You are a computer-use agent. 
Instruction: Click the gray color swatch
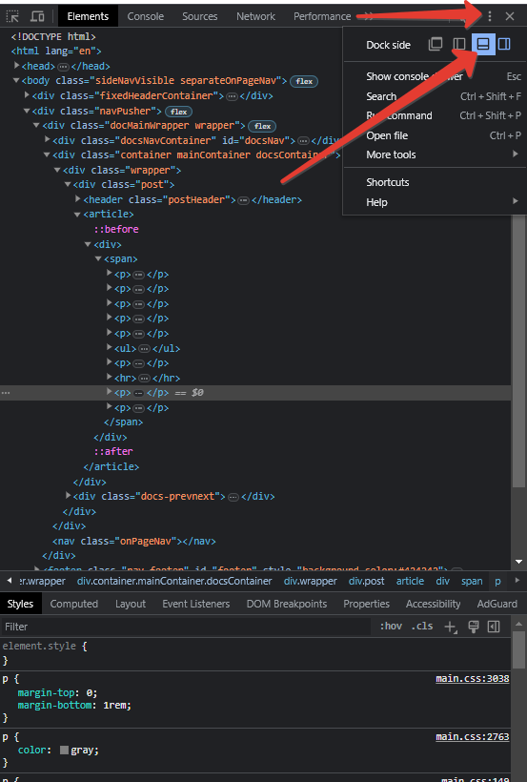click(64, 751)
